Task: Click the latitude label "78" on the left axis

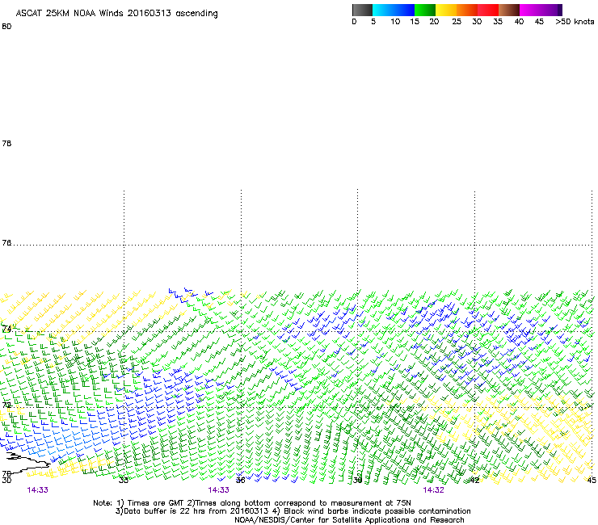Action: (x=6, y=143)
